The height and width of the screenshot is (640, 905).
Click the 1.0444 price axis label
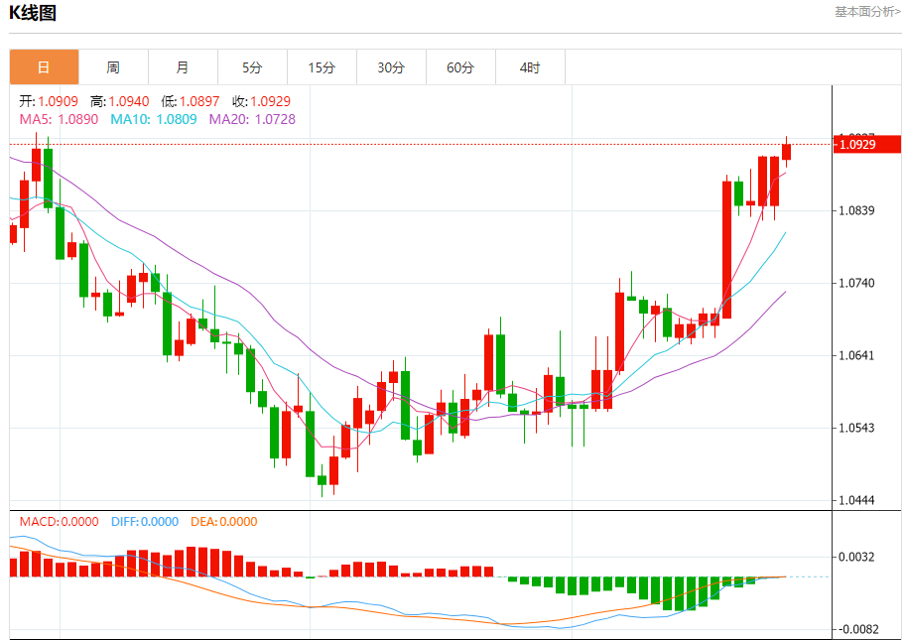click(x=857, y=500)
